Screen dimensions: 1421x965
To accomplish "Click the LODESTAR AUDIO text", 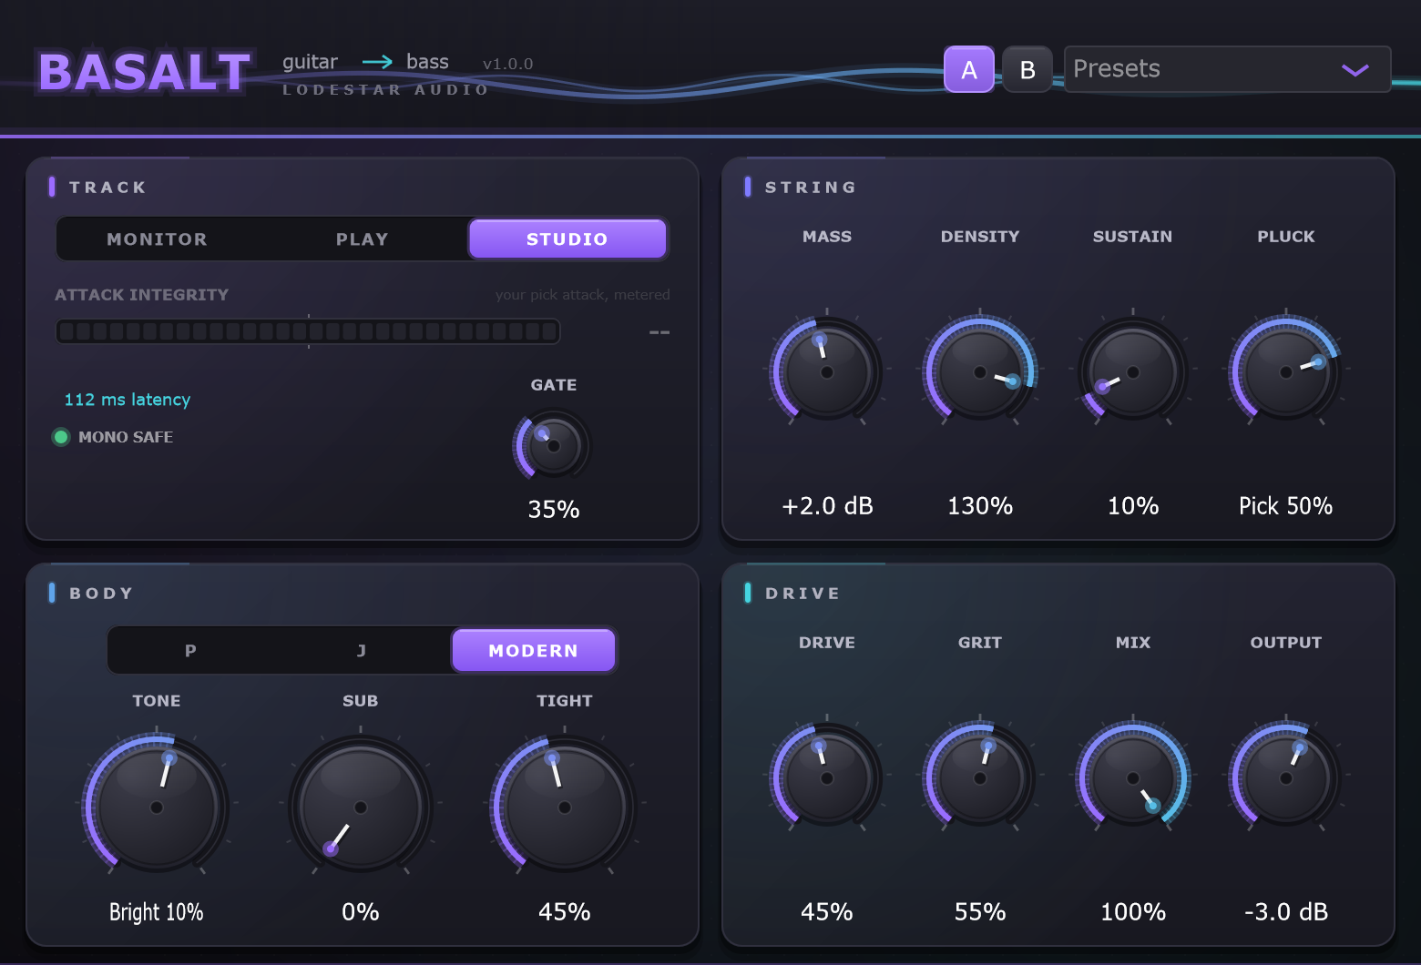I will click(x=385, y=89).
